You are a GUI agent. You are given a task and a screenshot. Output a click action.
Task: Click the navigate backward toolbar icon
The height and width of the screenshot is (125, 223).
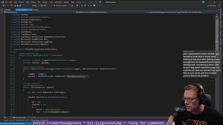[x=3, y=6]
